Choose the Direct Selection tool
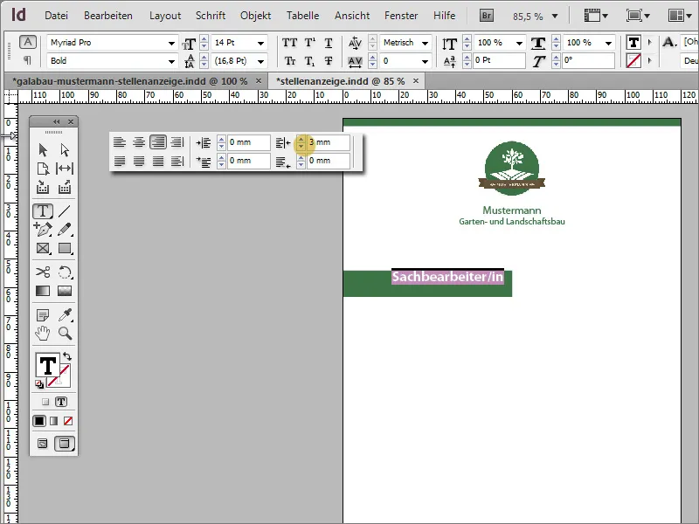This screenshot has width=699, height=524. pos(65,149)
